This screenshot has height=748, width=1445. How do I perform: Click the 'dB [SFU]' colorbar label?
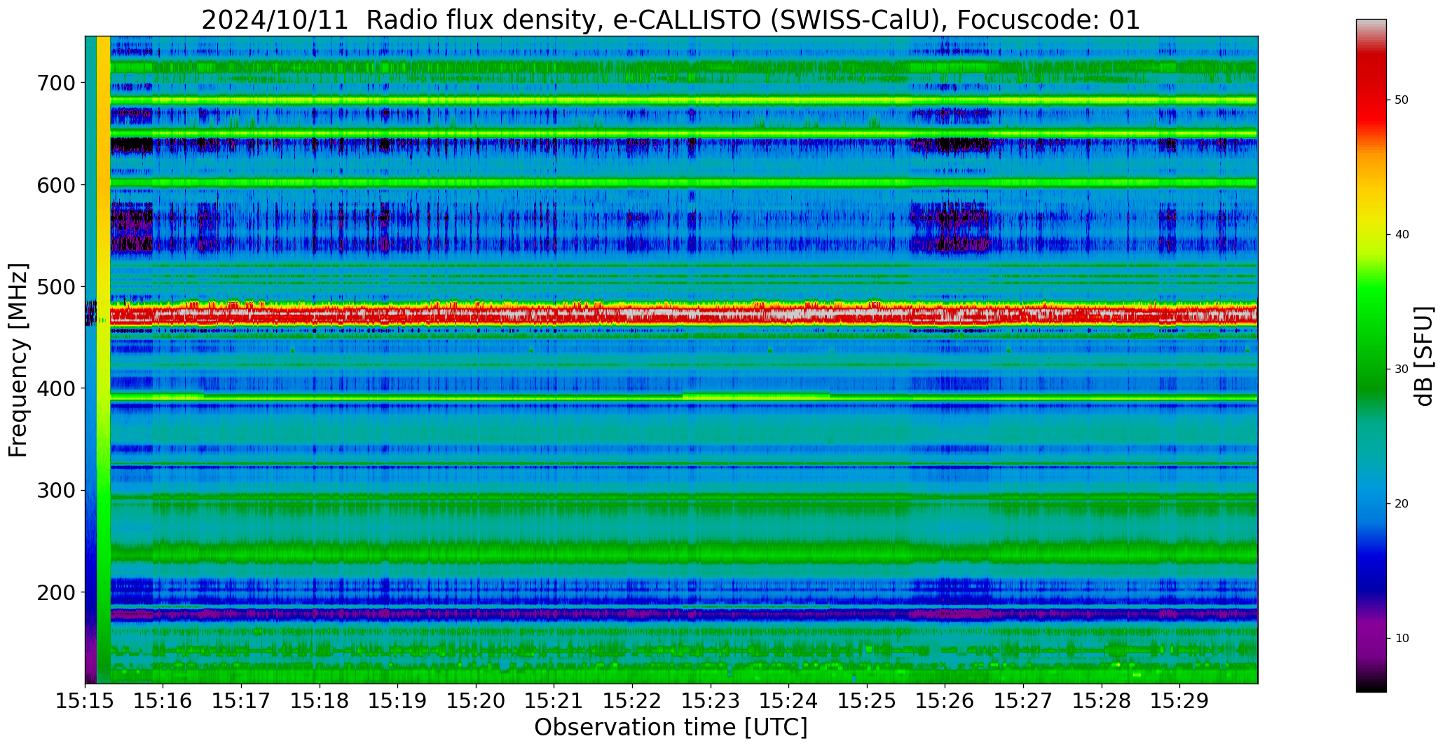[x=1423, y=356]
